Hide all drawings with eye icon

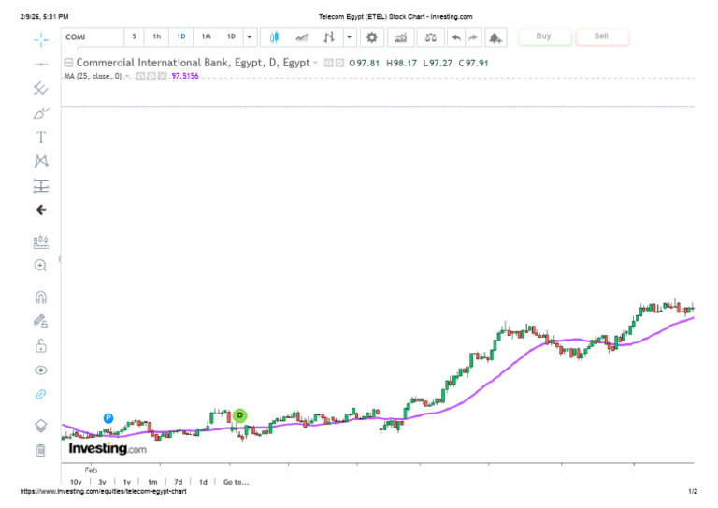click(41, 370)
